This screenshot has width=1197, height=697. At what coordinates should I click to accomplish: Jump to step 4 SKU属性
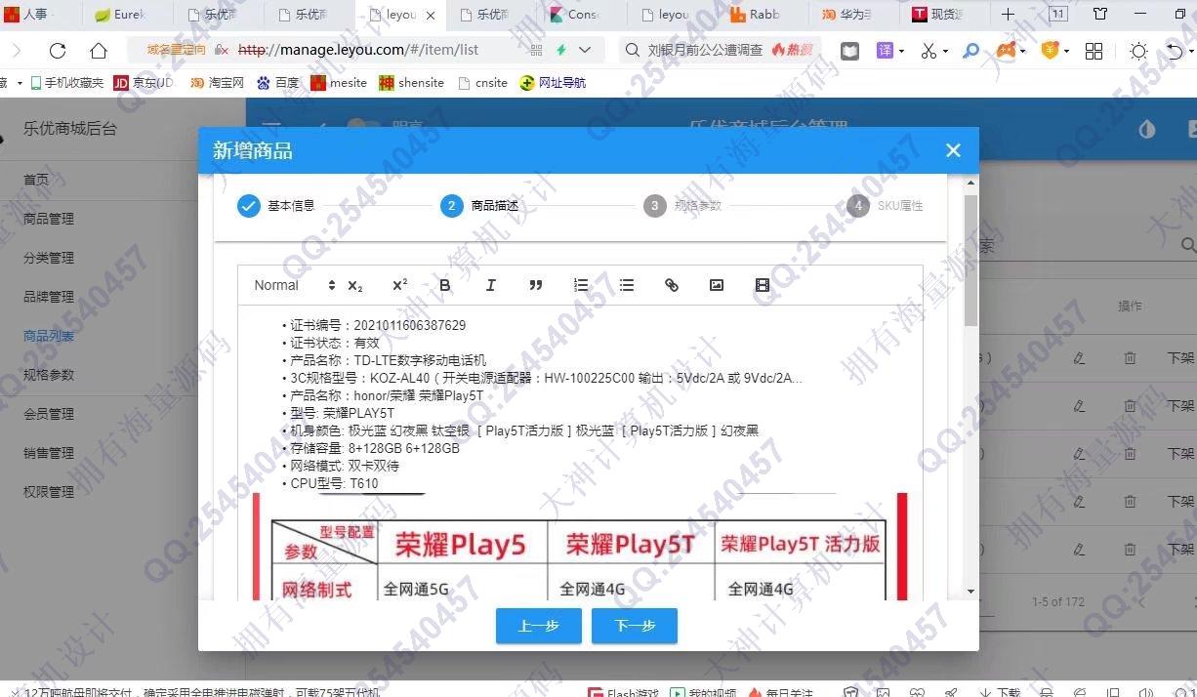[x=885, y=206]
